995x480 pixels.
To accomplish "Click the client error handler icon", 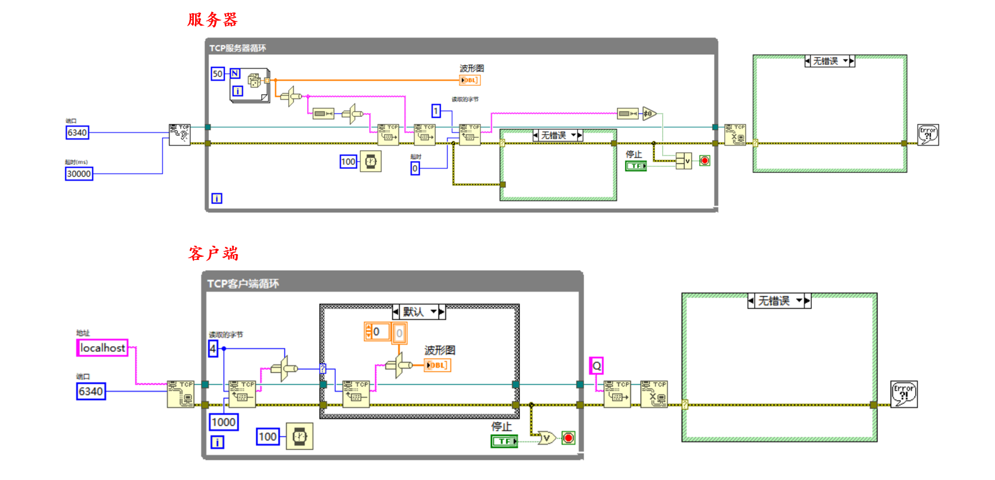I will pyautogui.click(x=904, y=394).
